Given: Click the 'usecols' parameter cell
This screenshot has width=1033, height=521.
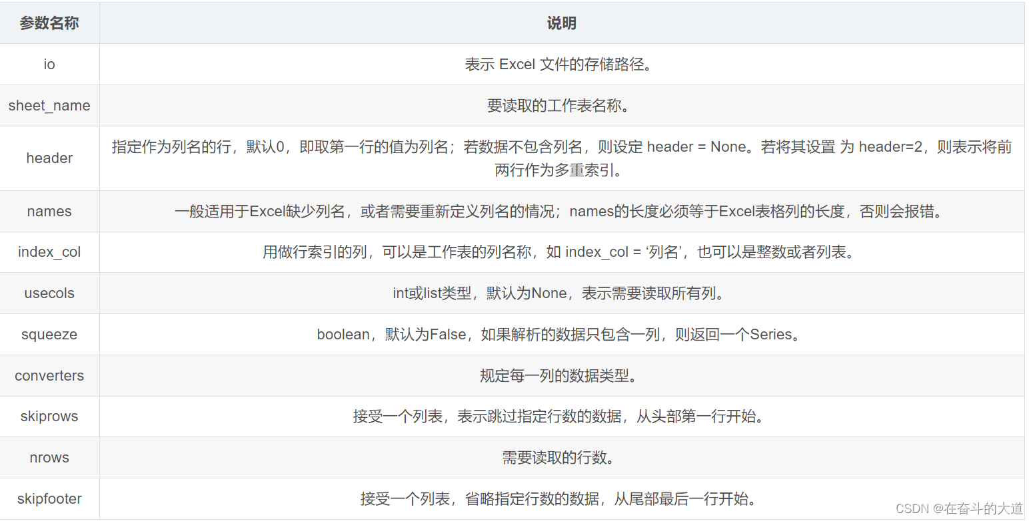Looking at the screenshot, I should click(x=49, y=293).
